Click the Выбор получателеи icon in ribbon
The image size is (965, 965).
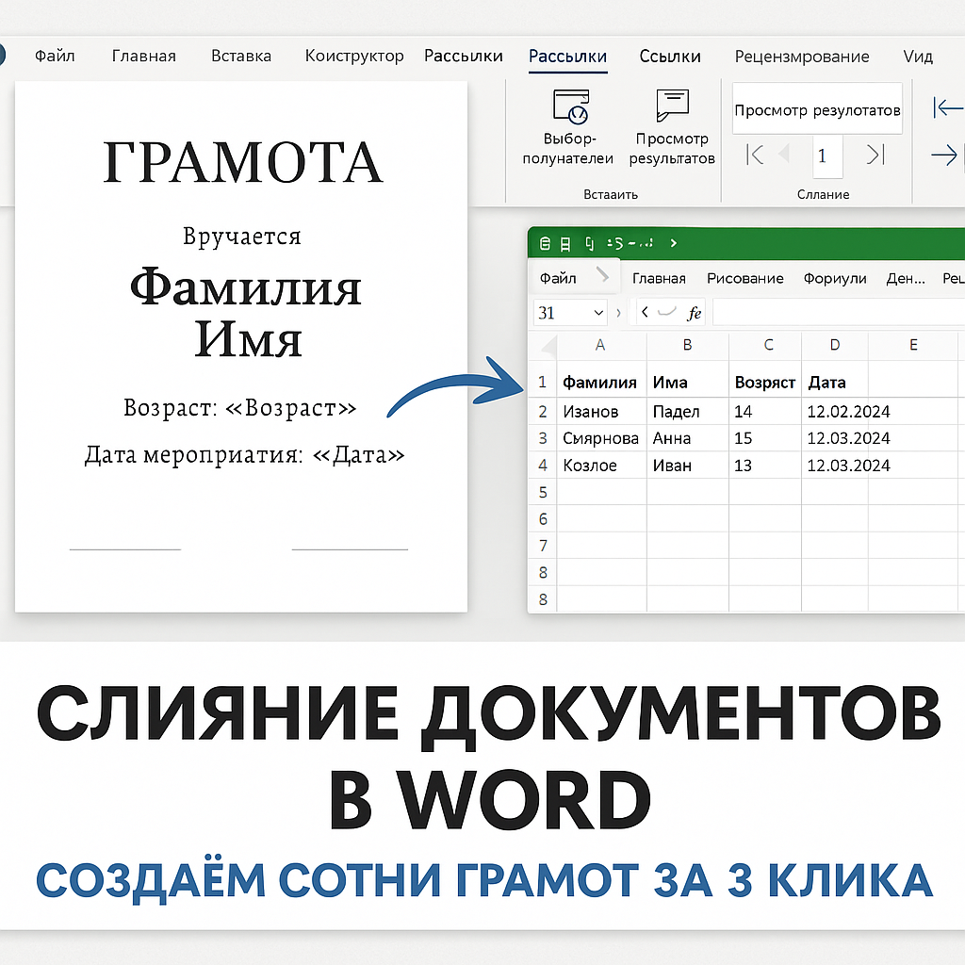(x=571, y=106)
